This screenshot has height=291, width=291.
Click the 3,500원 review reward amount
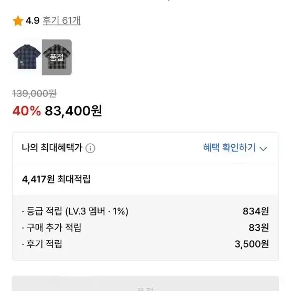click(252, 244)
